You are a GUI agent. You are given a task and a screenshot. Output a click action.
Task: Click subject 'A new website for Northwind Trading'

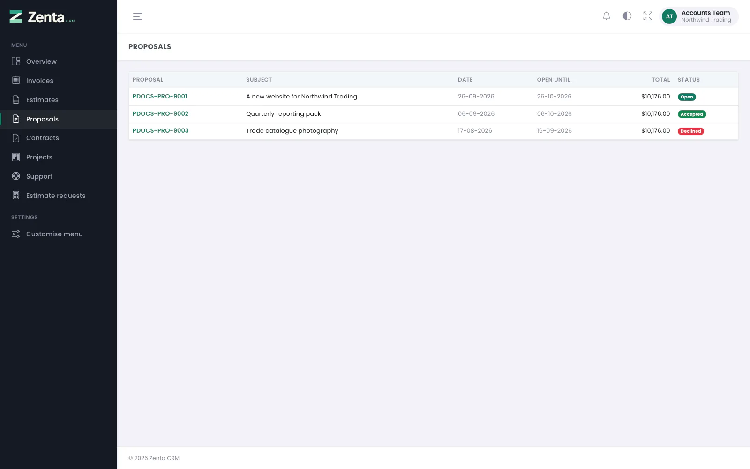point(301,97)
